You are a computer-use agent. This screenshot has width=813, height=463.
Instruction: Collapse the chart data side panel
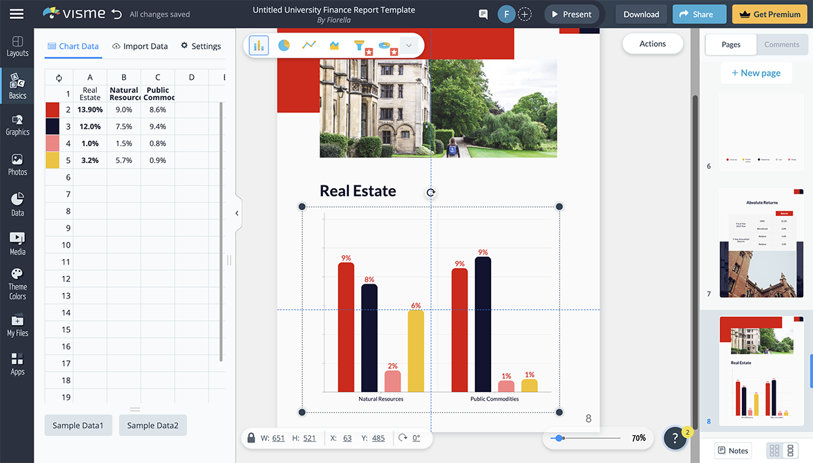[236, 213]
